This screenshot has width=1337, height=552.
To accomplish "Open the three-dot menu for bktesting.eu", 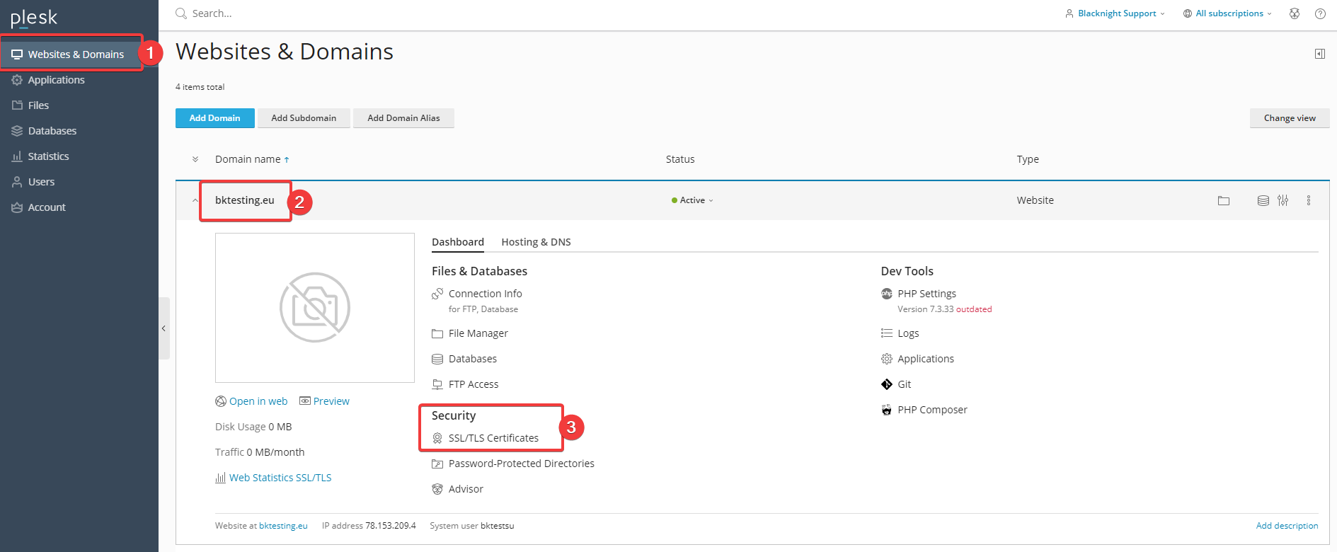I will tap(1308, 201).
